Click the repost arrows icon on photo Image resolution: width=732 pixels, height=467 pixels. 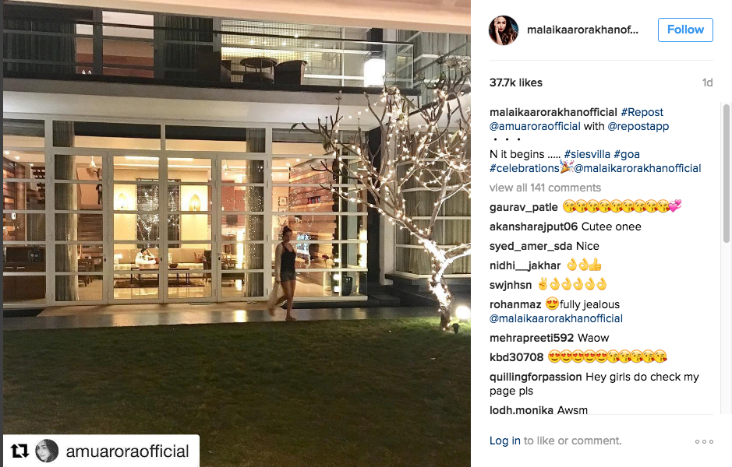pyautogui.click(x=19, y=451)
